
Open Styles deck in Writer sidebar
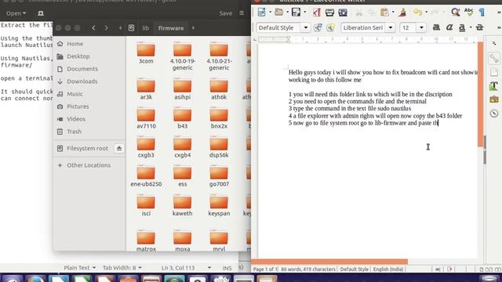coord(494,85)
